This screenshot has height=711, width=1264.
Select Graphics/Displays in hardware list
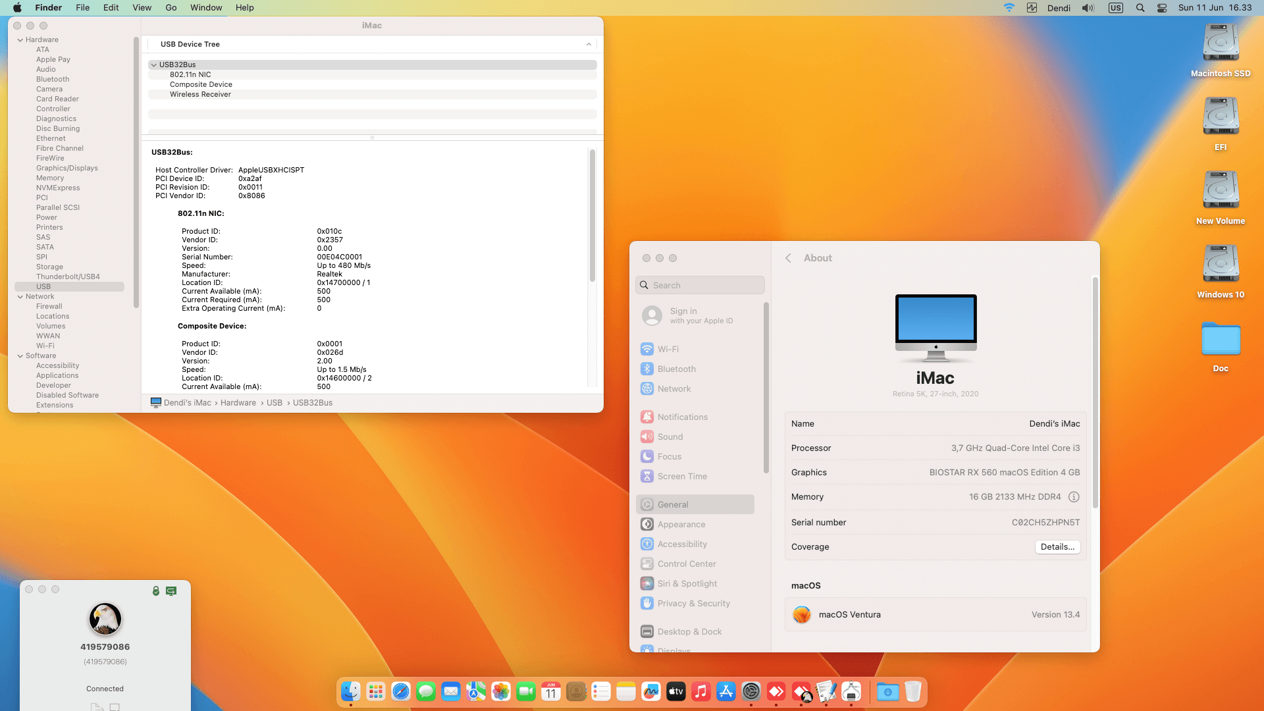coord(66,169)
